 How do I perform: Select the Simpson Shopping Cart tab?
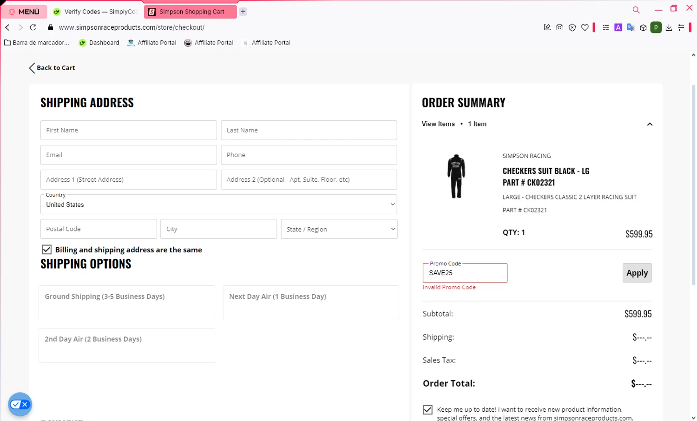[x=191, y=12]
